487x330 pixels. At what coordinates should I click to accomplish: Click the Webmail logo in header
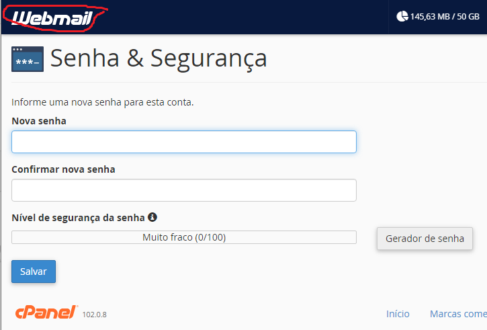(x=52, y=18)
